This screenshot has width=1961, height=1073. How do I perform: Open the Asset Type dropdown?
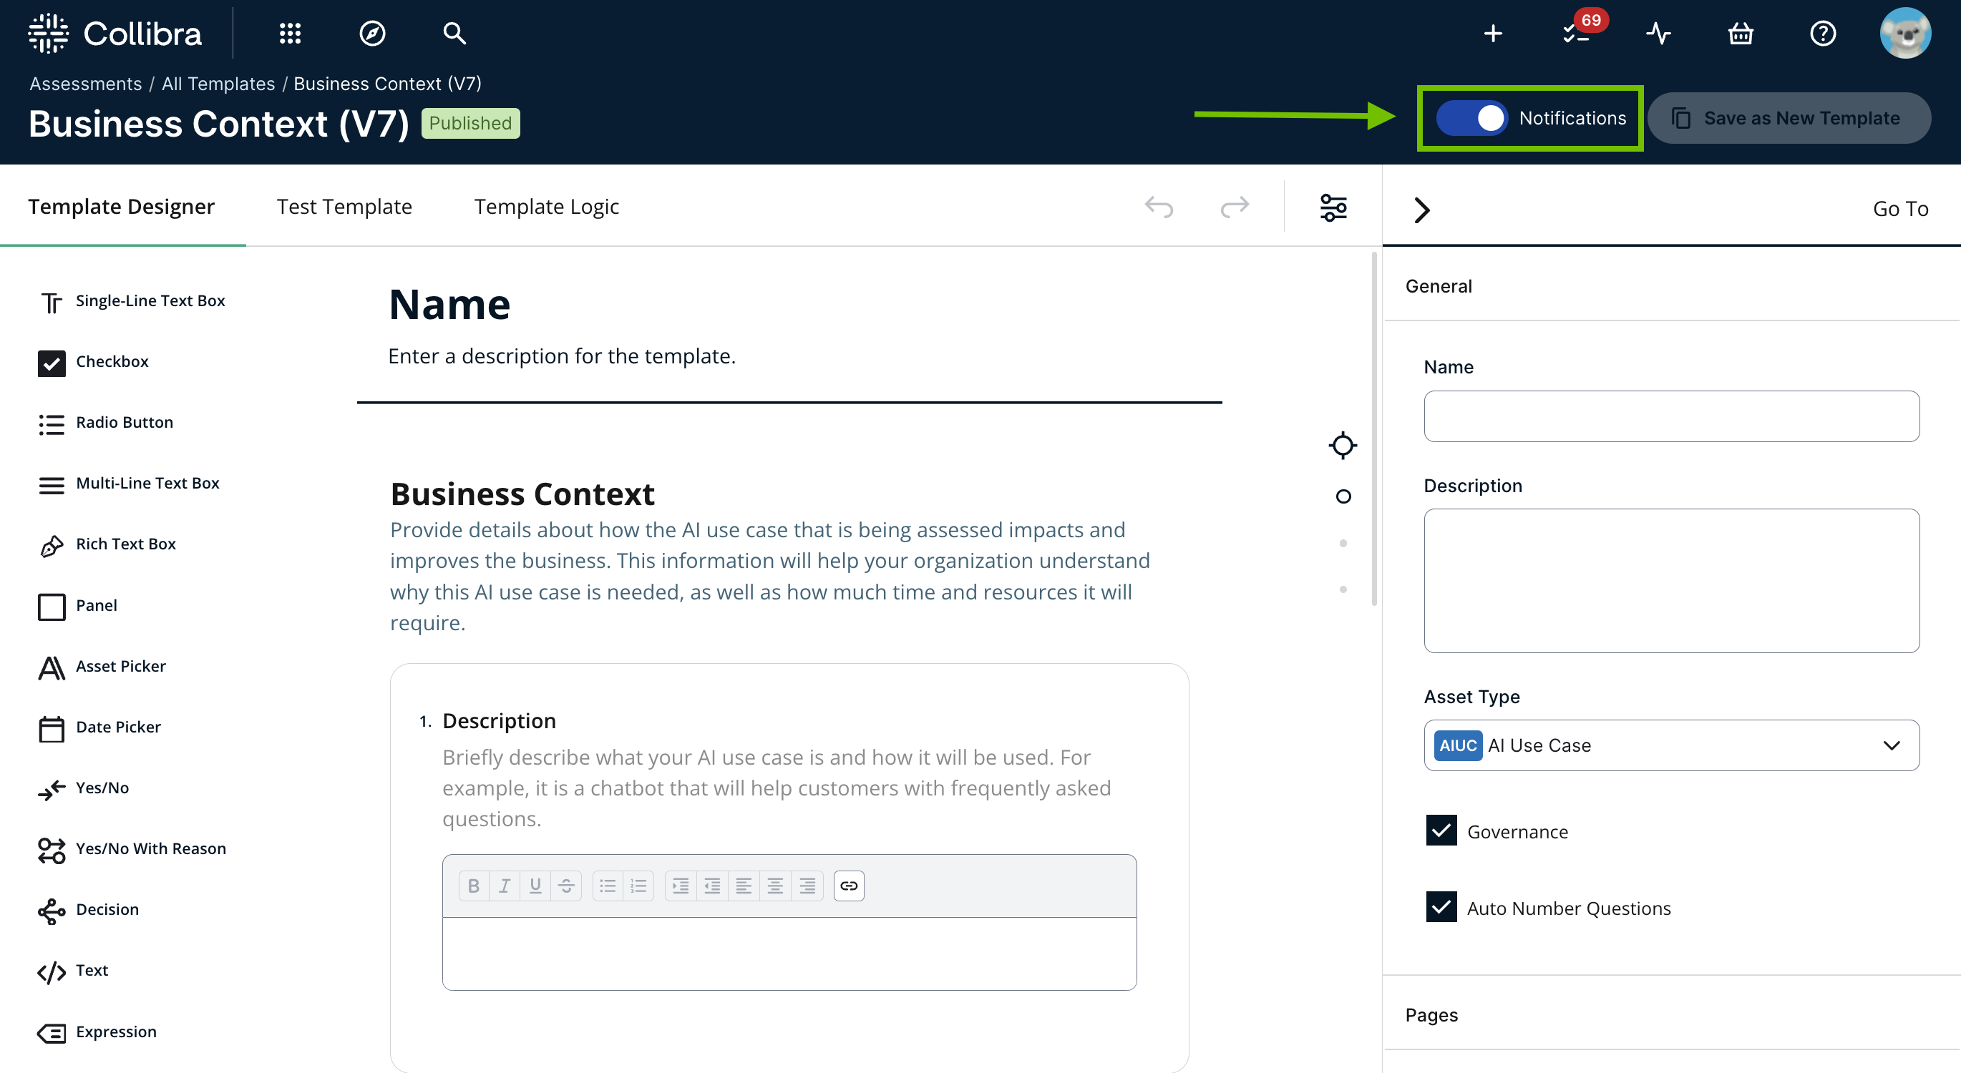(x=1671, y=745)
